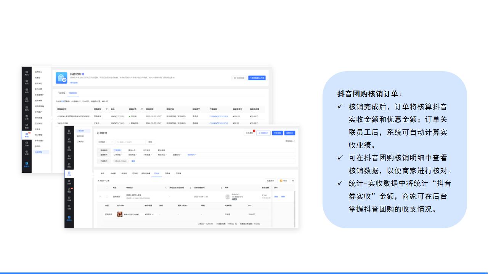
Task: Select 应用中心 in the marketing submenu
Action: tap(39, 72)
